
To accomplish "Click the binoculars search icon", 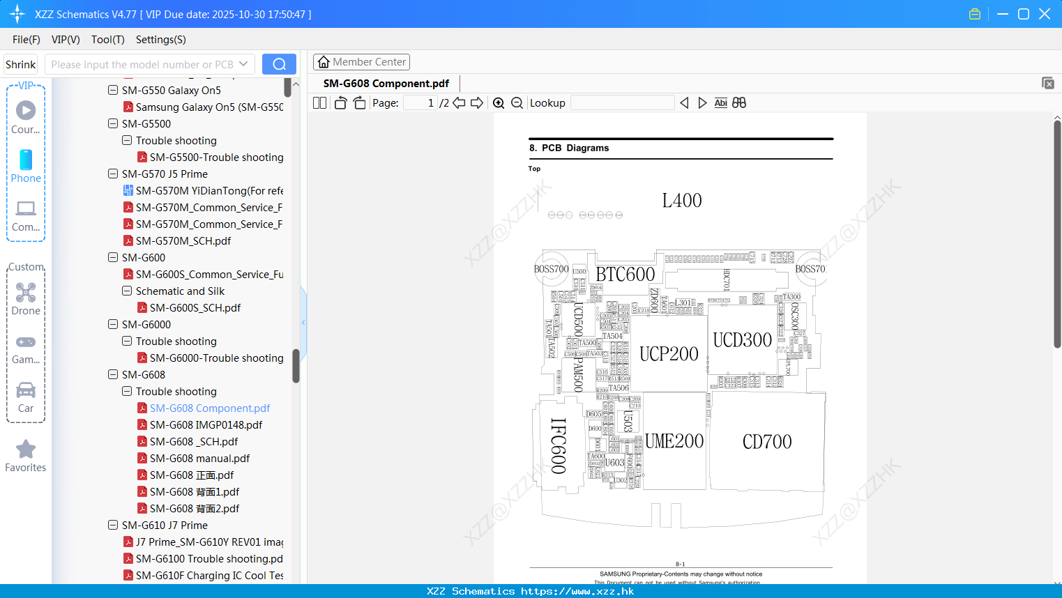I will point(739,102).
